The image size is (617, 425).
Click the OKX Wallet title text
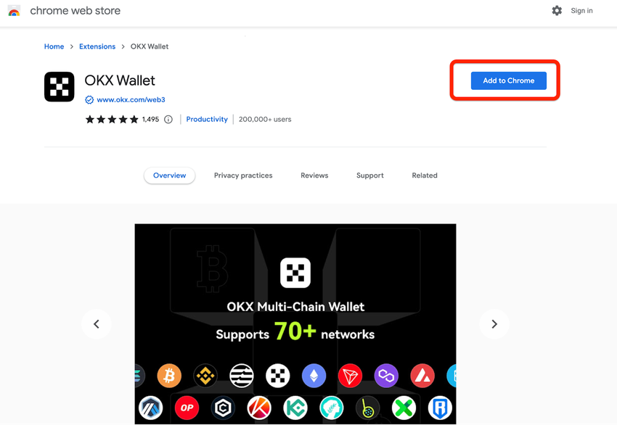(x=120, y=81)
